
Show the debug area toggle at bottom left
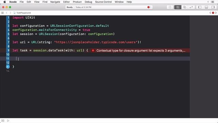click(x=3, y=121)
